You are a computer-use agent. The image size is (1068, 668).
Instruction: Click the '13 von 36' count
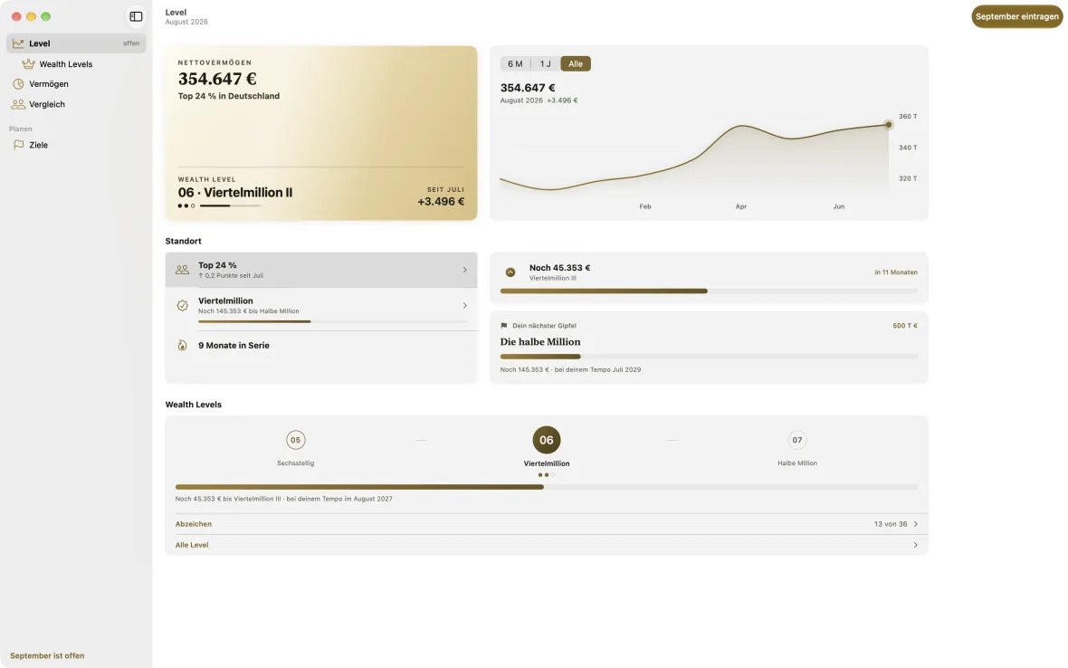coord(891,524)
